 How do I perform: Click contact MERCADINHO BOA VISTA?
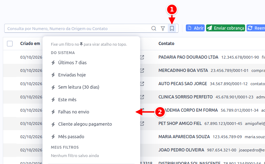183,70
